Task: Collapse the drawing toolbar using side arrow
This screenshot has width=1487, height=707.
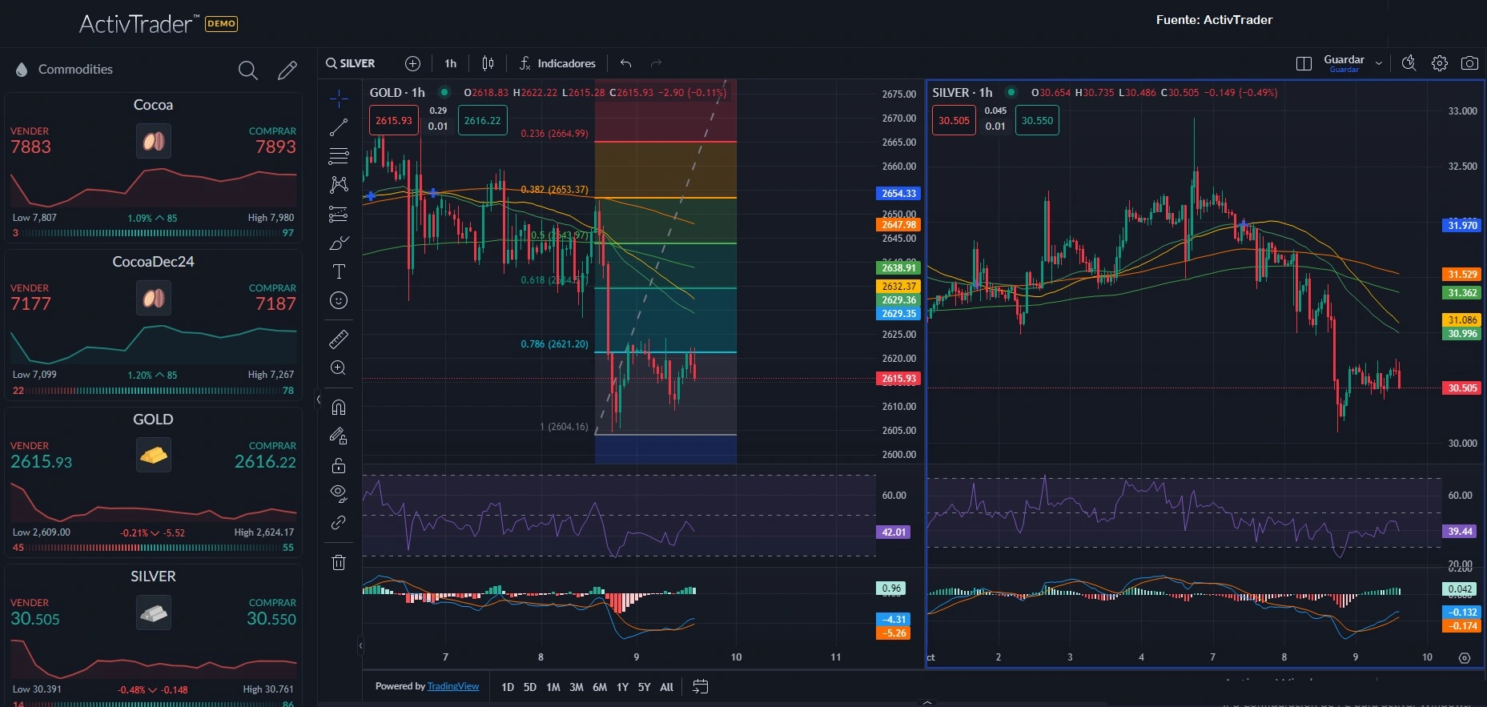Action: point(319,400)
